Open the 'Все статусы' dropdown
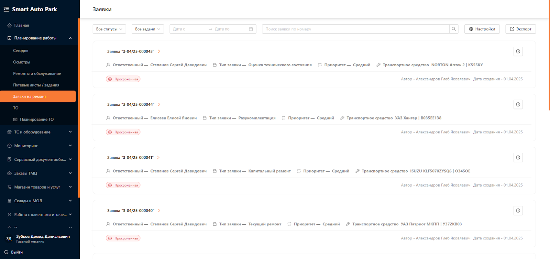This screenshot has height=259, width=550. (109, 29)
